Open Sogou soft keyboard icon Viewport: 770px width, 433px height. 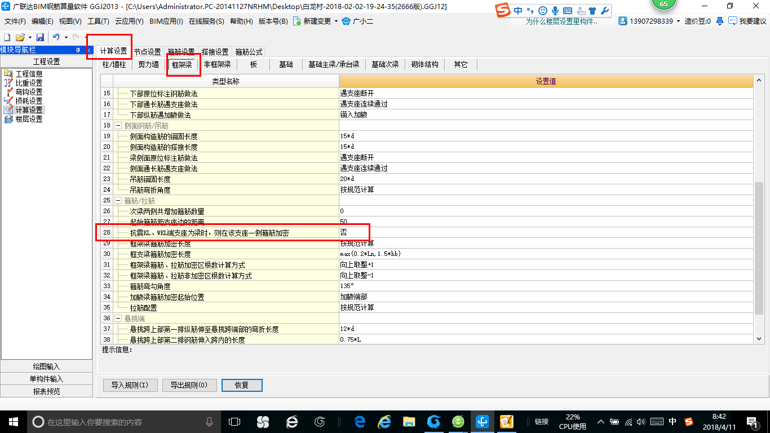click(x=568, y=11)
